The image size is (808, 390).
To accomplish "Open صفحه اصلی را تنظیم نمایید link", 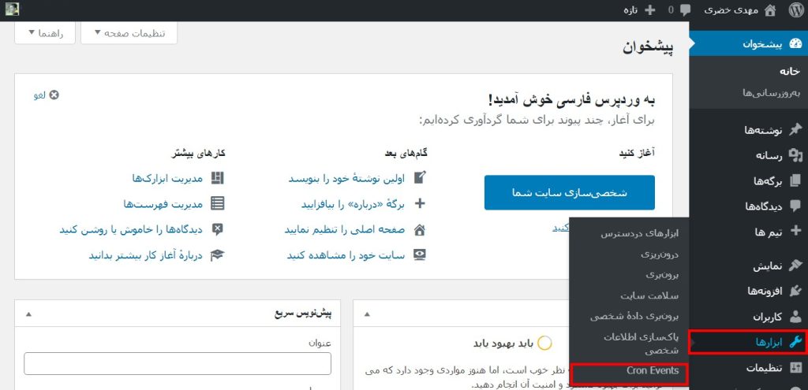I will [345, 229].
